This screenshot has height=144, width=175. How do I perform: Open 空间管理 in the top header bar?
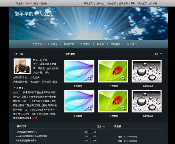(123, 4)
